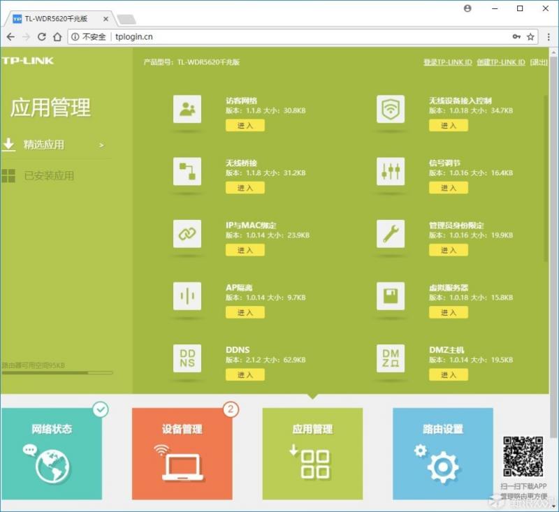This screenshot has height=512, width=559.
Task: Click the TP-LINK logo
Action: point(27,61)
